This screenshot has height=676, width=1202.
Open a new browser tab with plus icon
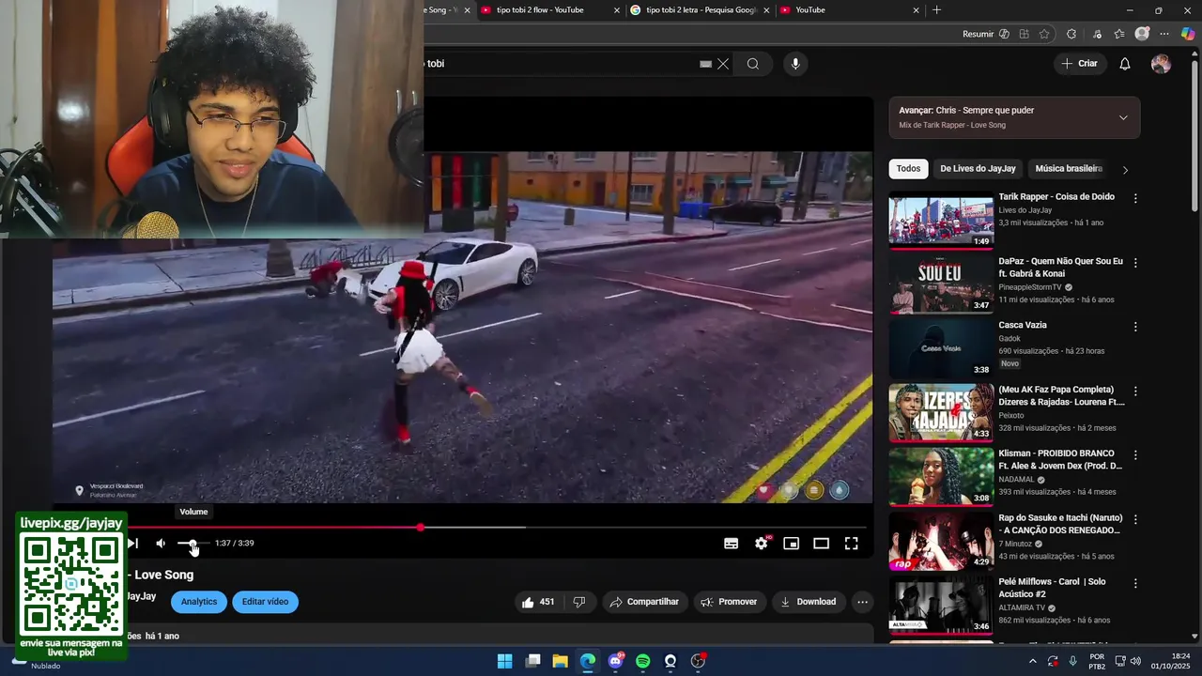[936, 10]
